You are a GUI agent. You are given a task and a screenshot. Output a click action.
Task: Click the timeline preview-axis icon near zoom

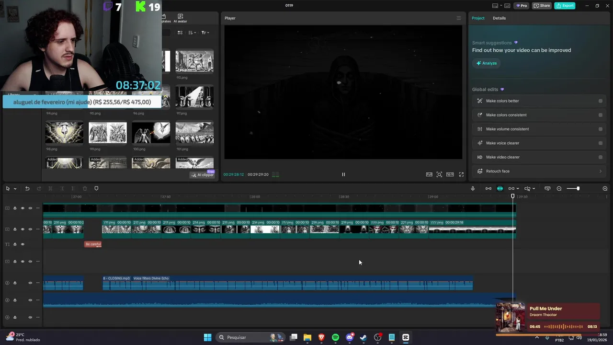[547, 188]
